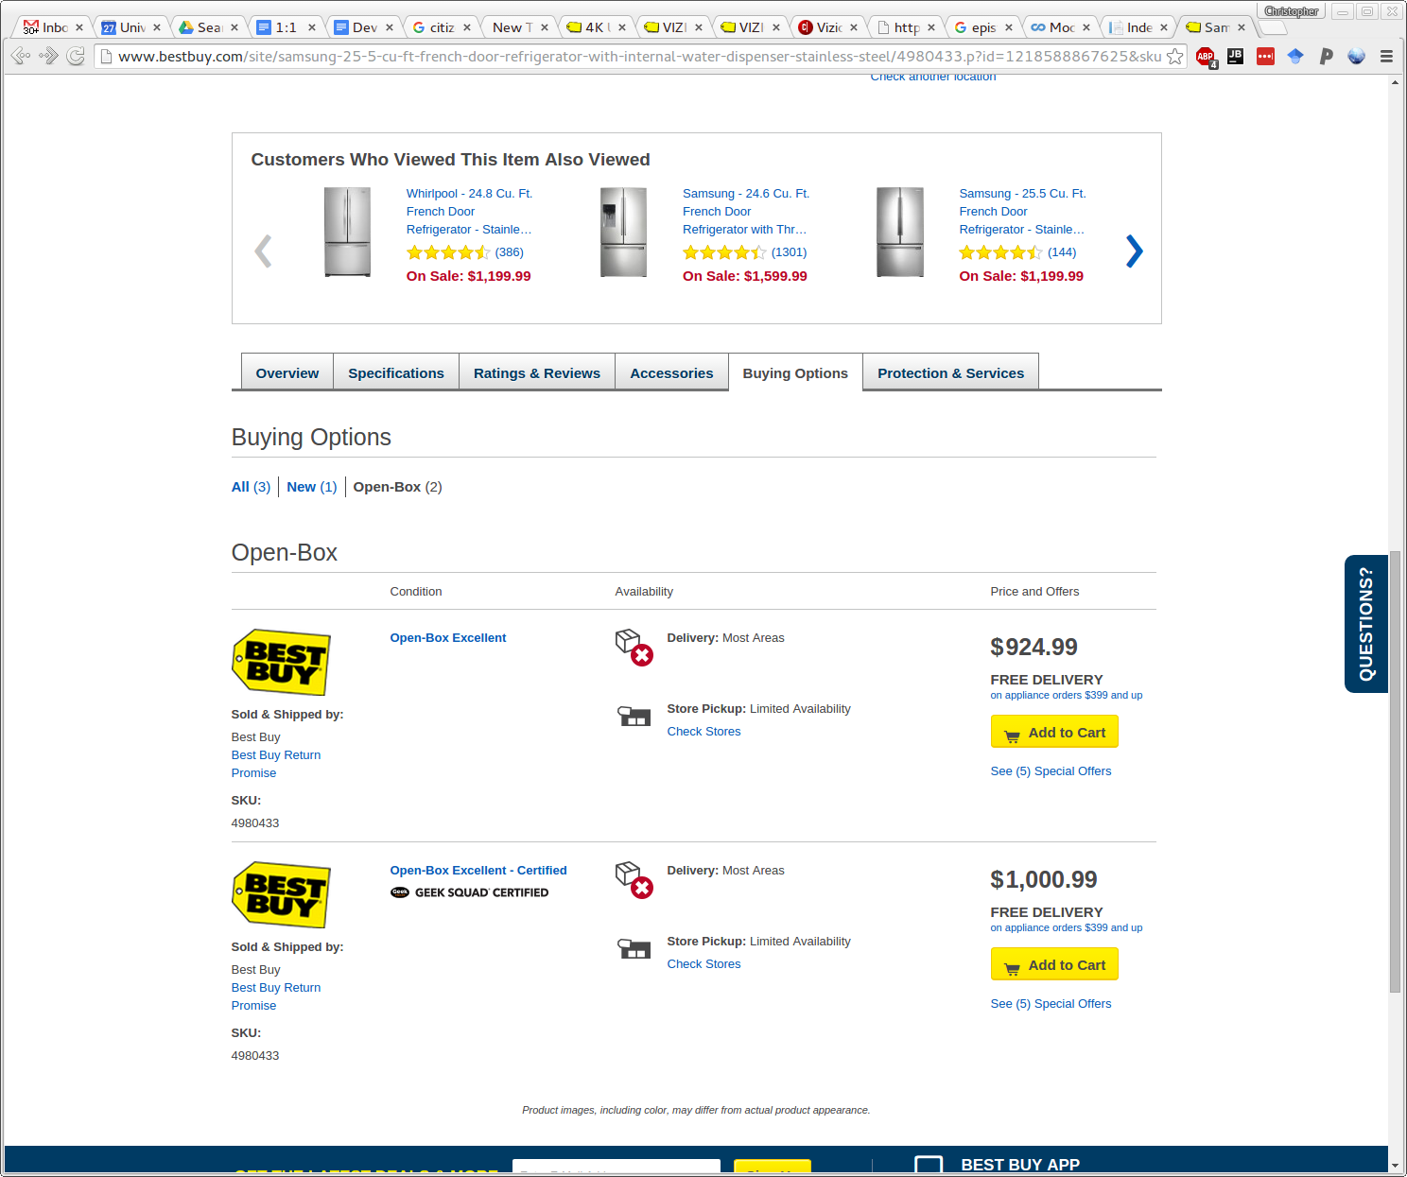Open the globe extension icon

click(1356, 57)
